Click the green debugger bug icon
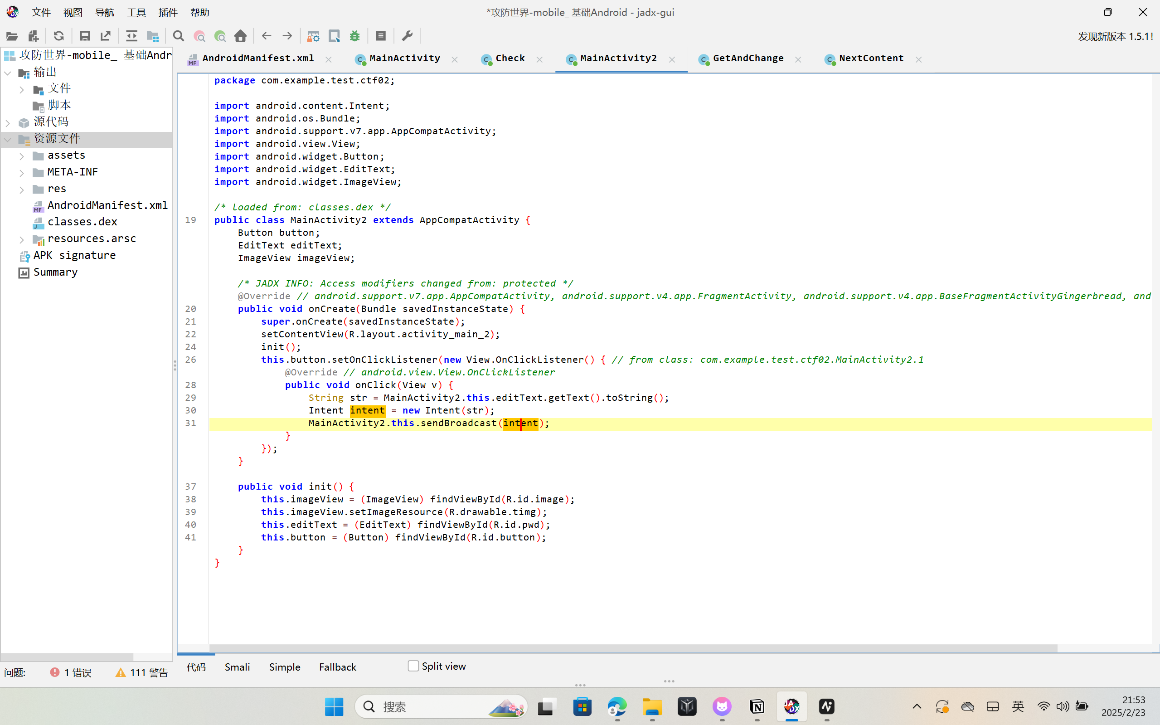1160x725 pixels. 355,36
